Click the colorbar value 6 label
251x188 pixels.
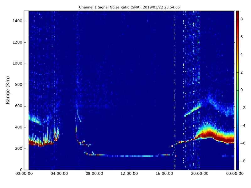point(242,37)
